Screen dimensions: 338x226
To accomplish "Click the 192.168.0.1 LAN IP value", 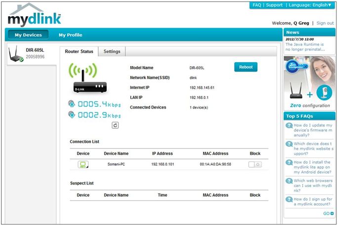I will (199, 98).
